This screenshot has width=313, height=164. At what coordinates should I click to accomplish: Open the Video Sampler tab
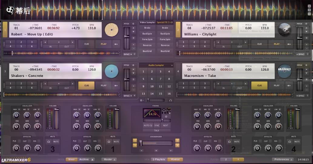[147, 22]
